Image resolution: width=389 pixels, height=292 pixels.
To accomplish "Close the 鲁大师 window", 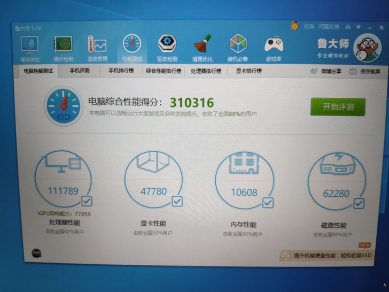I will pyautogui.click(x=382, y=28).
